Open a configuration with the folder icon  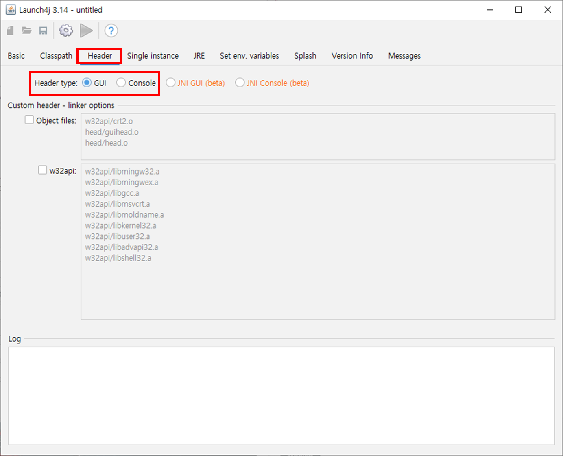27,31
